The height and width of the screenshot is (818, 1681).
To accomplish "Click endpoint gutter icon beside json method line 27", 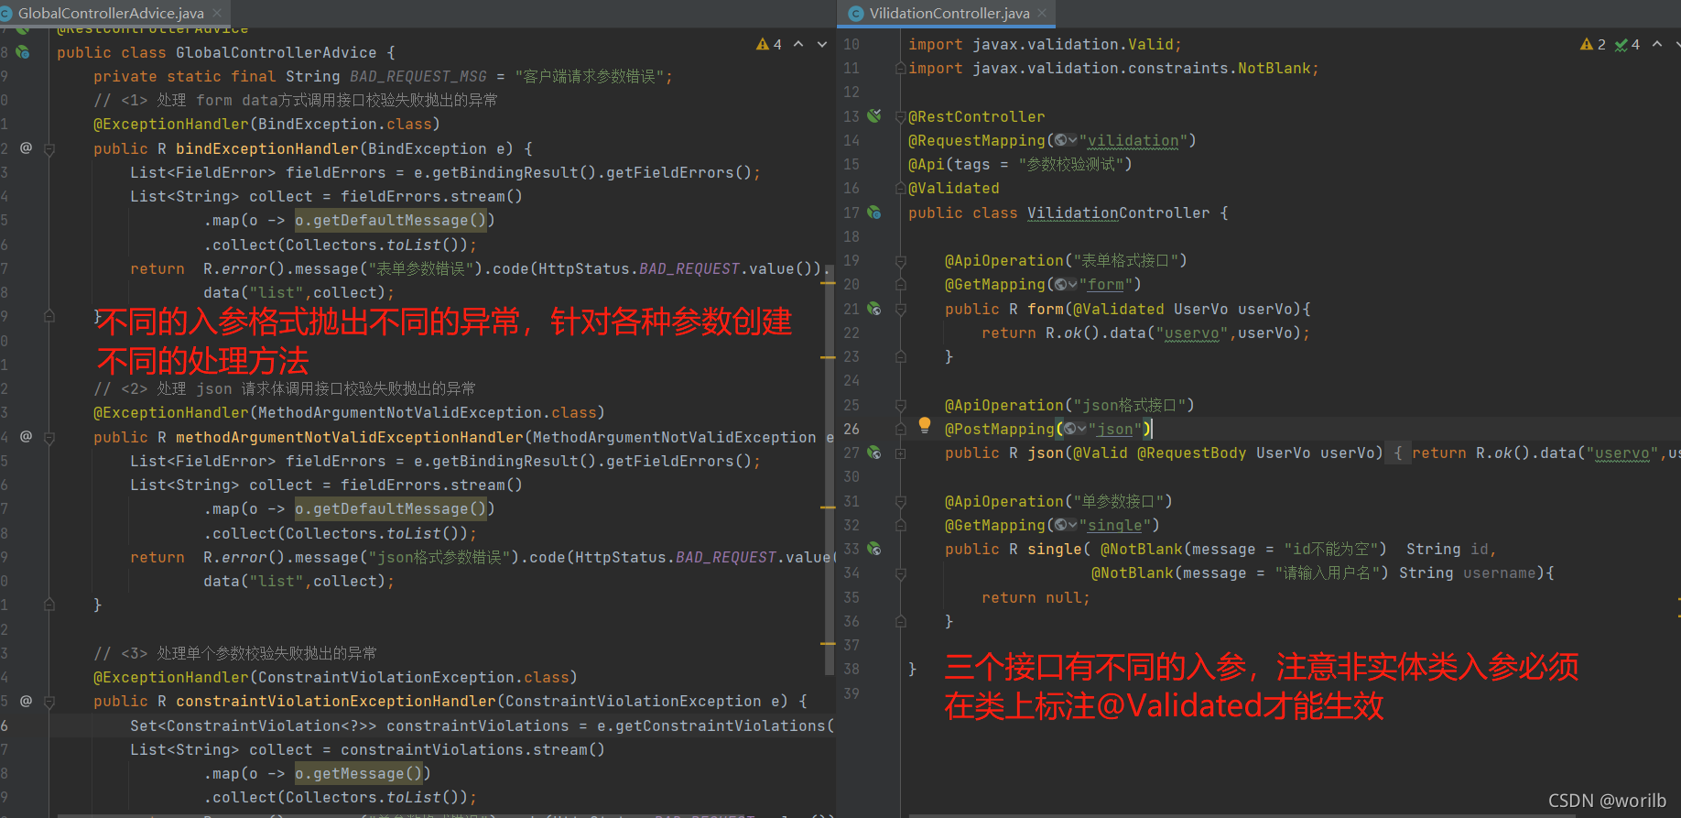I will [874, 453].
